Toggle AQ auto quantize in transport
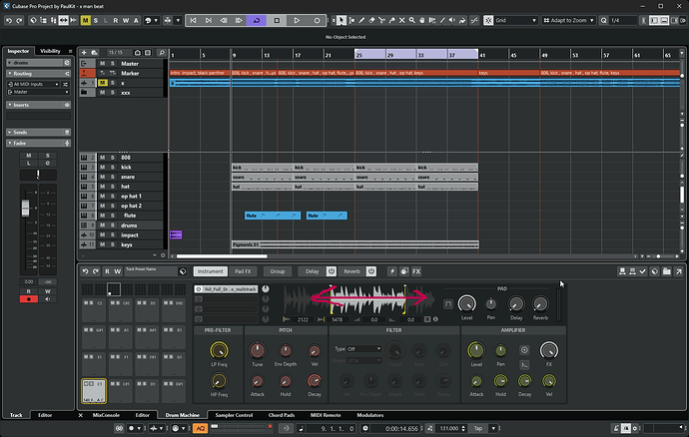 coord(201,428)
